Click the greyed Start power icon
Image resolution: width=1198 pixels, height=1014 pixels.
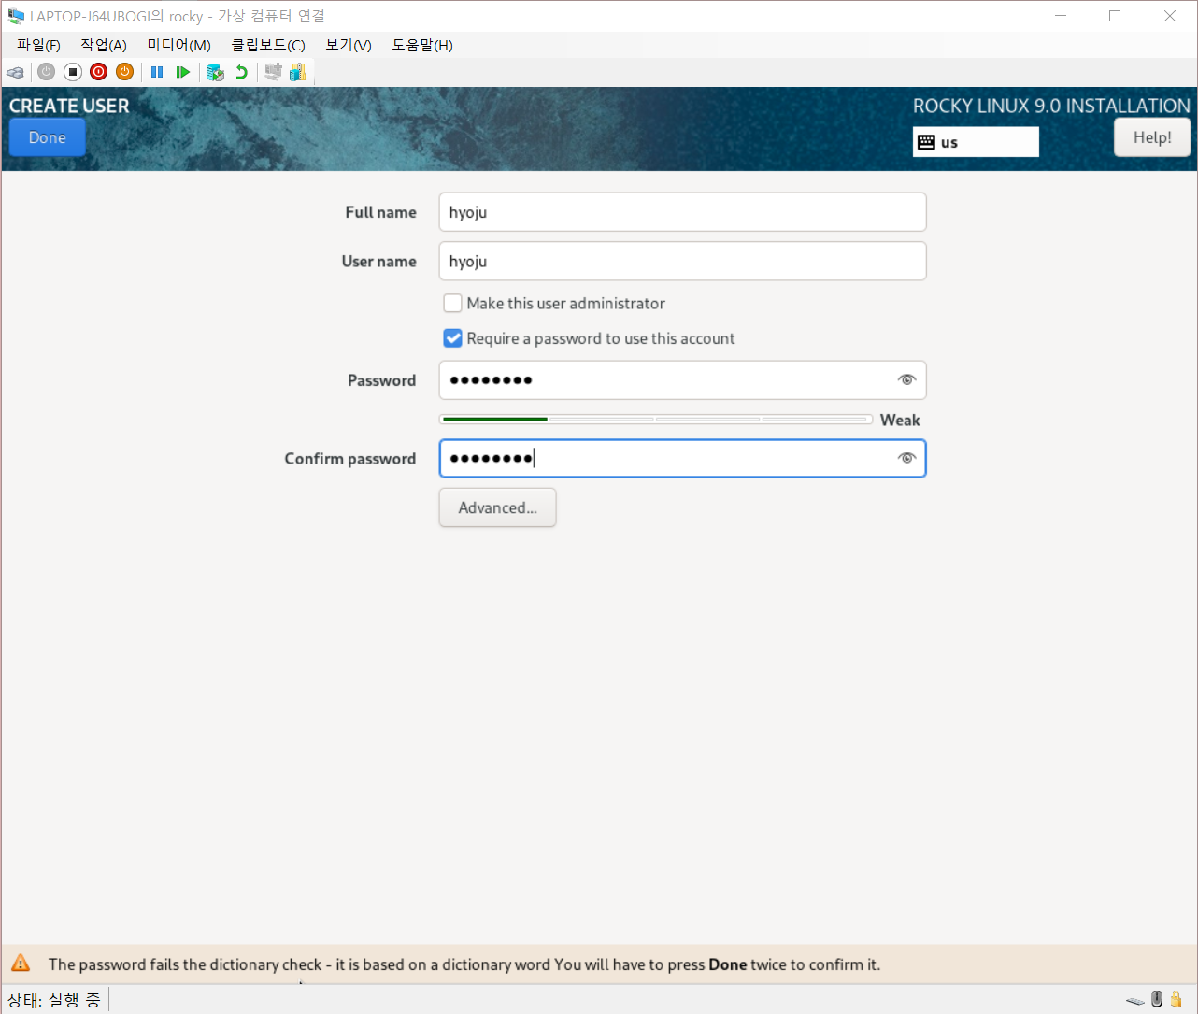tap(46, 72)
